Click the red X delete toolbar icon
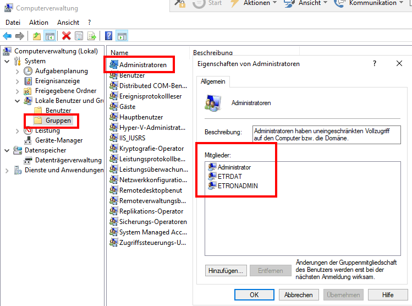Viewport: 412px width, 306px height. click(x=66, y=36)
